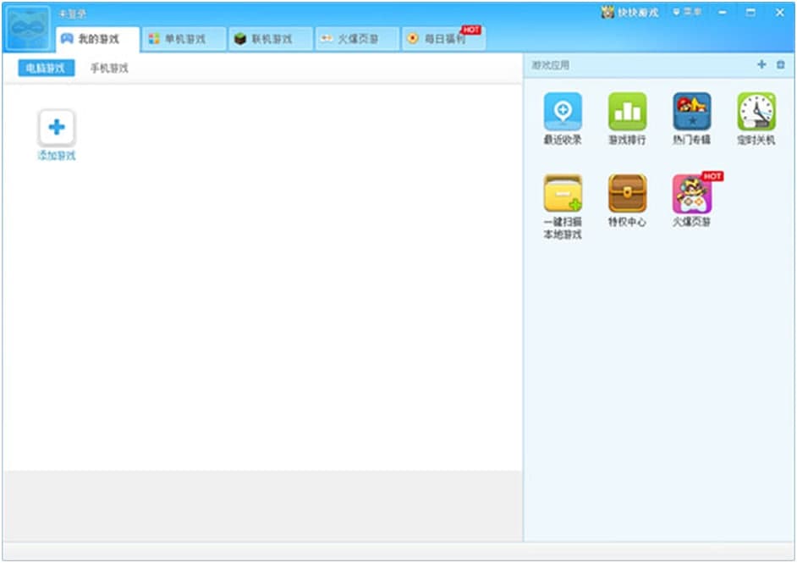Open the 菜单 dropdown in title bar
Viewport: 797px width, 563px height.
coord(687,12)
